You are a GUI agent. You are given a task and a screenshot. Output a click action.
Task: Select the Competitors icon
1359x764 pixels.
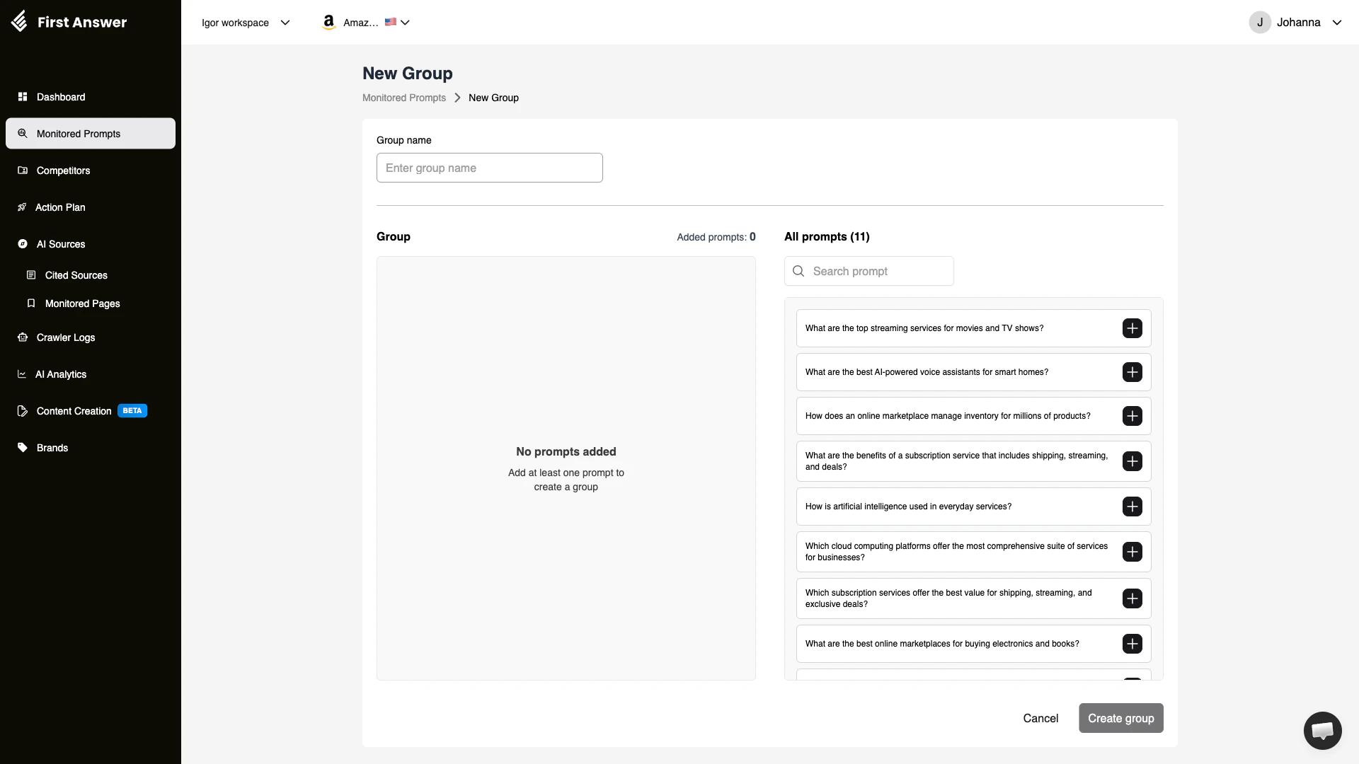(x=23, y=170)
